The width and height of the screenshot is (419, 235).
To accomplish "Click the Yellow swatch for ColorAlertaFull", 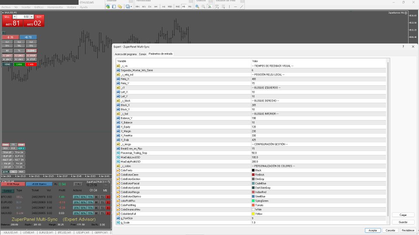I will click(x=253, y=214).
